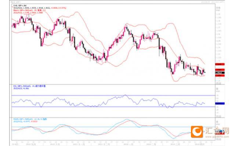
Task: Click the candlestick legend title at top-left
Action: point(20,5)
